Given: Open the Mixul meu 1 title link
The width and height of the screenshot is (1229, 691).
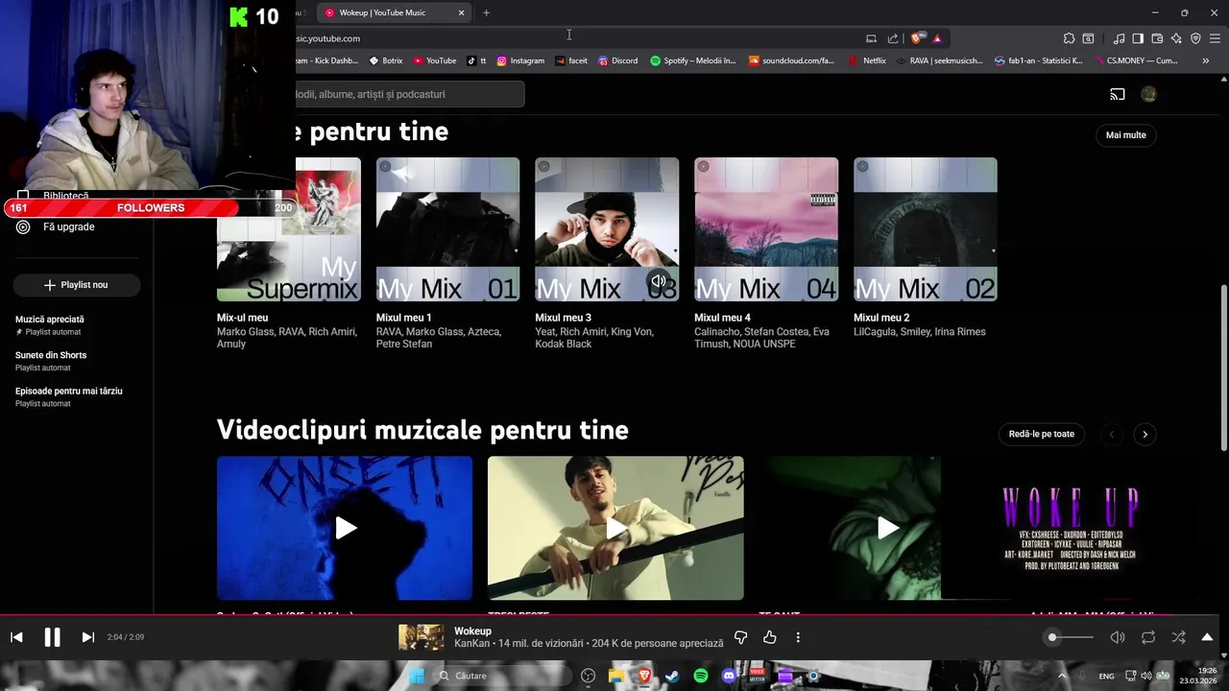Looking at the screenshot, I should [x=404, y=318].
